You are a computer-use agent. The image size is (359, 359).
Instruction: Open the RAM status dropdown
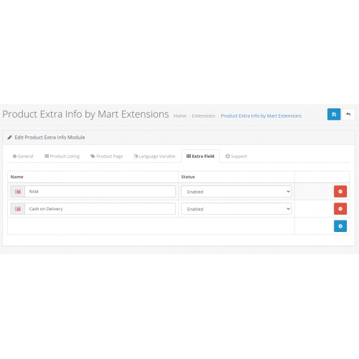(x=236, y=192)
